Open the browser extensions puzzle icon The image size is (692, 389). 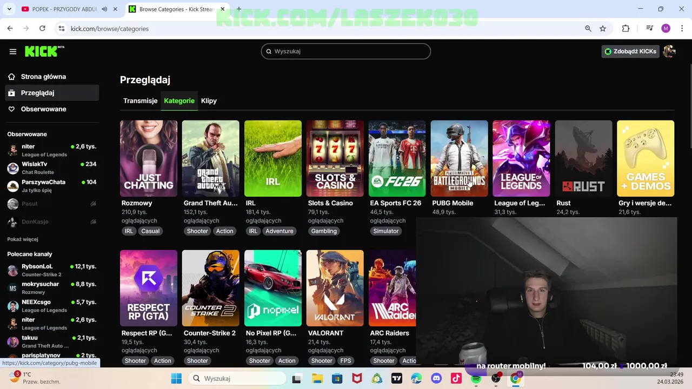click(x=626, y=29)
